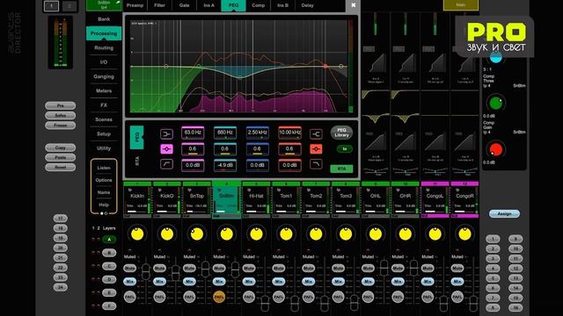Mute the KickIn channel
This screenshot has width=563, height=316.
129,268
